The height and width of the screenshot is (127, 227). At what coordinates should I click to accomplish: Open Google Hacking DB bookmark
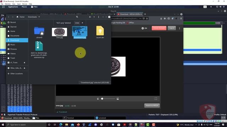[x=118, y=23]
